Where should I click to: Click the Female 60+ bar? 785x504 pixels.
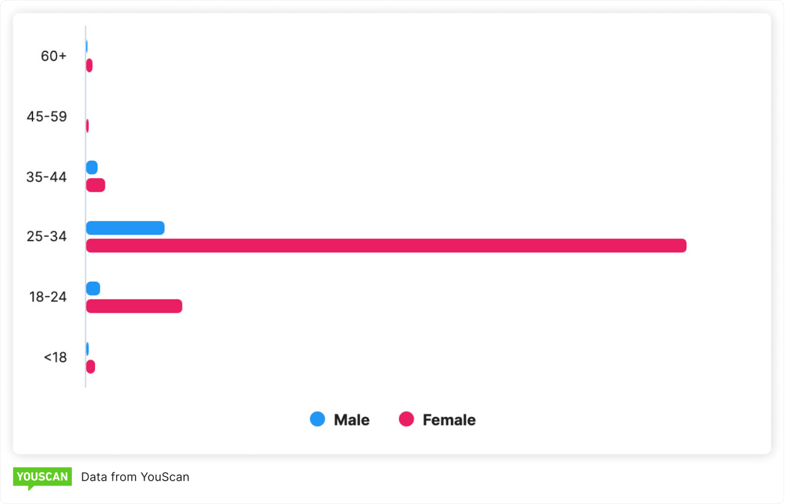[x=89, y=66]
